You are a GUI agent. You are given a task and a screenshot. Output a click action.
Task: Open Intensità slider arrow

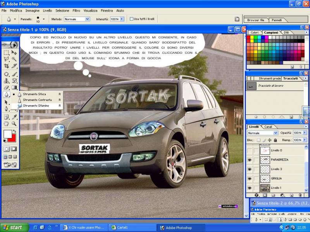click(122, 19)
